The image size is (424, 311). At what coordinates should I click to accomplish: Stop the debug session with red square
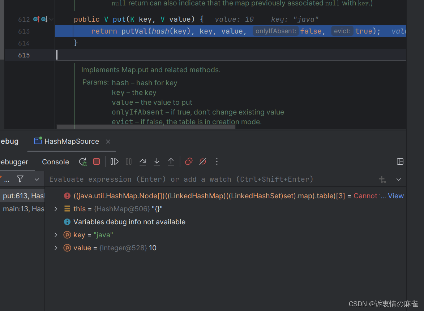pyautogui.click(x=97, y=161)
